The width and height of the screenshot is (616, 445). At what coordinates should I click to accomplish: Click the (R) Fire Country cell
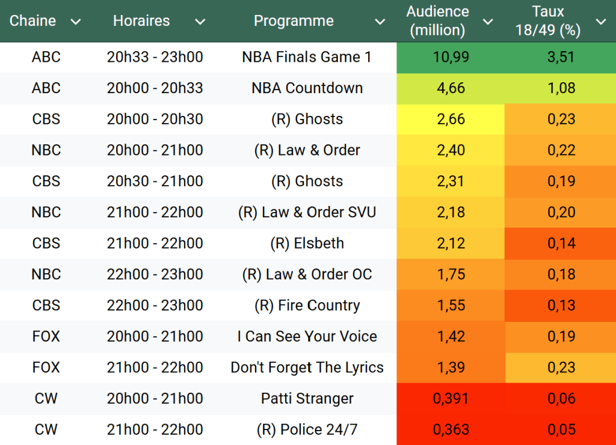pyautogui.click(x=307, y=305)
